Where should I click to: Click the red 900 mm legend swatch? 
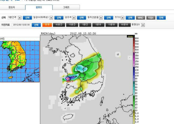point(134,38)
